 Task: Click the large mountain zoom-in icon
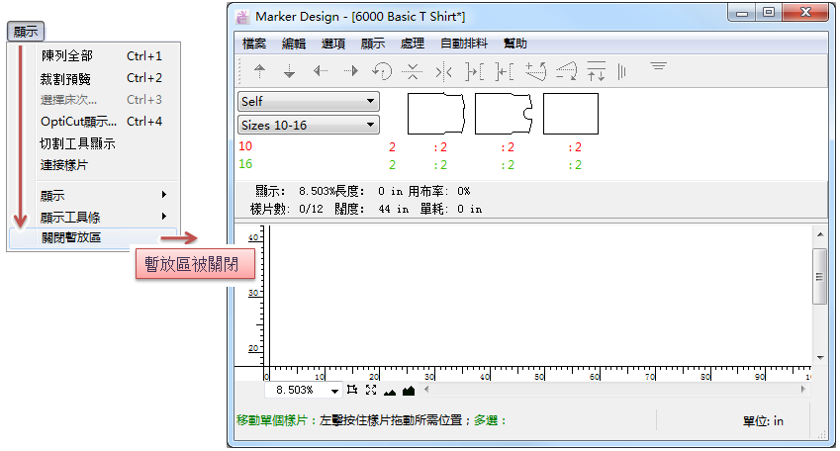pyautogui.click(x=406, y=391)
